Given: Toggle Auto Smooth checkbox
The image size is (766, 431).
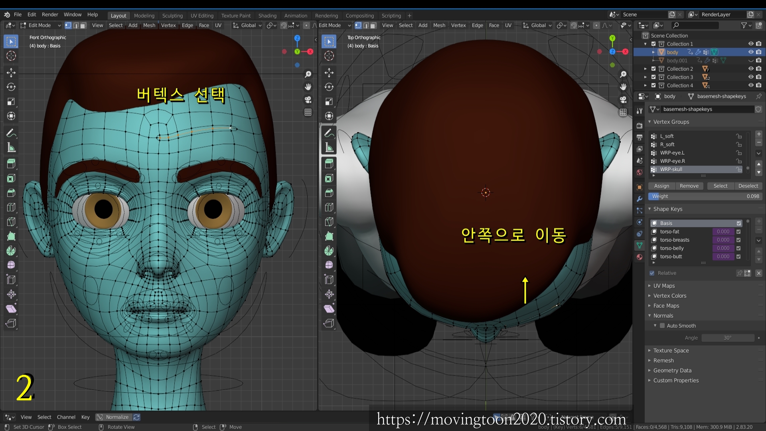Looking at the screenshot, I should pos(662,326).
